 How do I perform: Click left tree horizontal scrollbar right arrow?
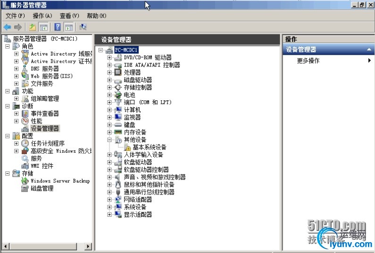pyautogui.click(x=88, y=246)
